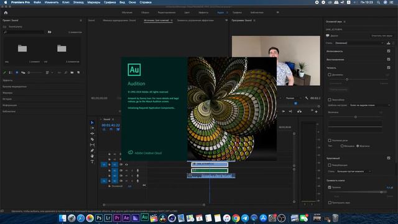Select the Ripple Edit tool
Viewport: 398px width, 224px height.
pos(92,134)
